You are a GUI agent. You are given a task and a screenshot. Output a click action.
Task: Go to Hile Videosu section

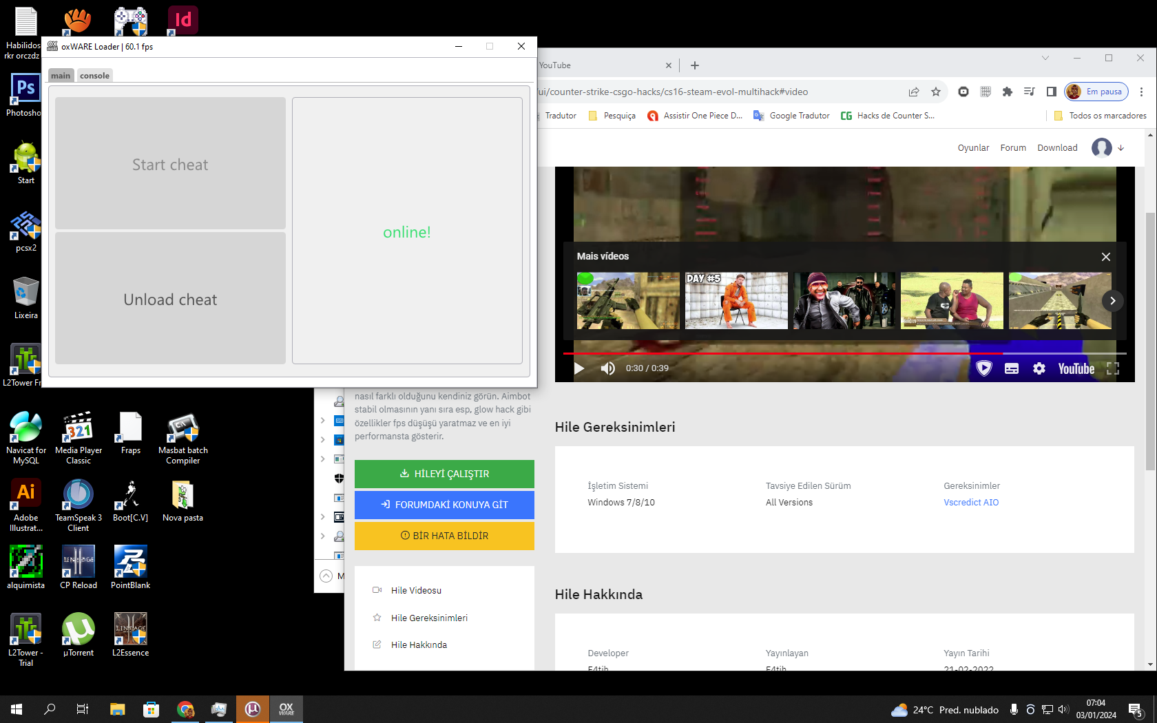tap(416, 590)
